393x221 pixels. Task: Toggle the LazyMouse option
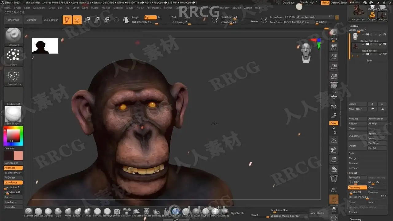pos(13,182)
